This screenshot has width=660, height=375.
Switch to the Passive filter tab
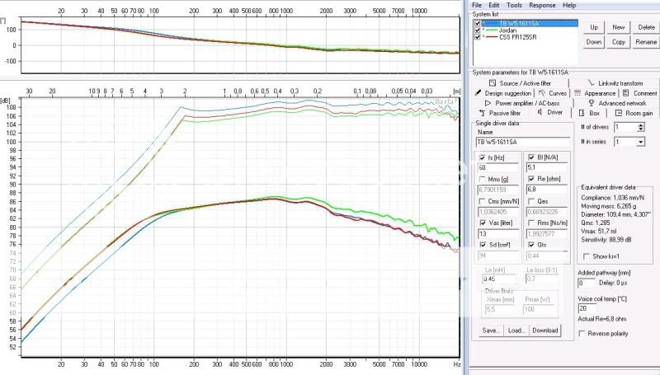click(504, 112)
